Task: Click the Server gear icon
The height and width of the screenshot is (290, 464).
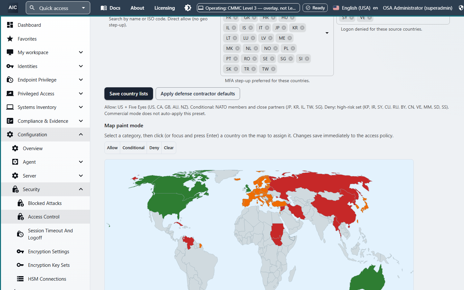Action: pyautogui.click(x=15, y=176)
